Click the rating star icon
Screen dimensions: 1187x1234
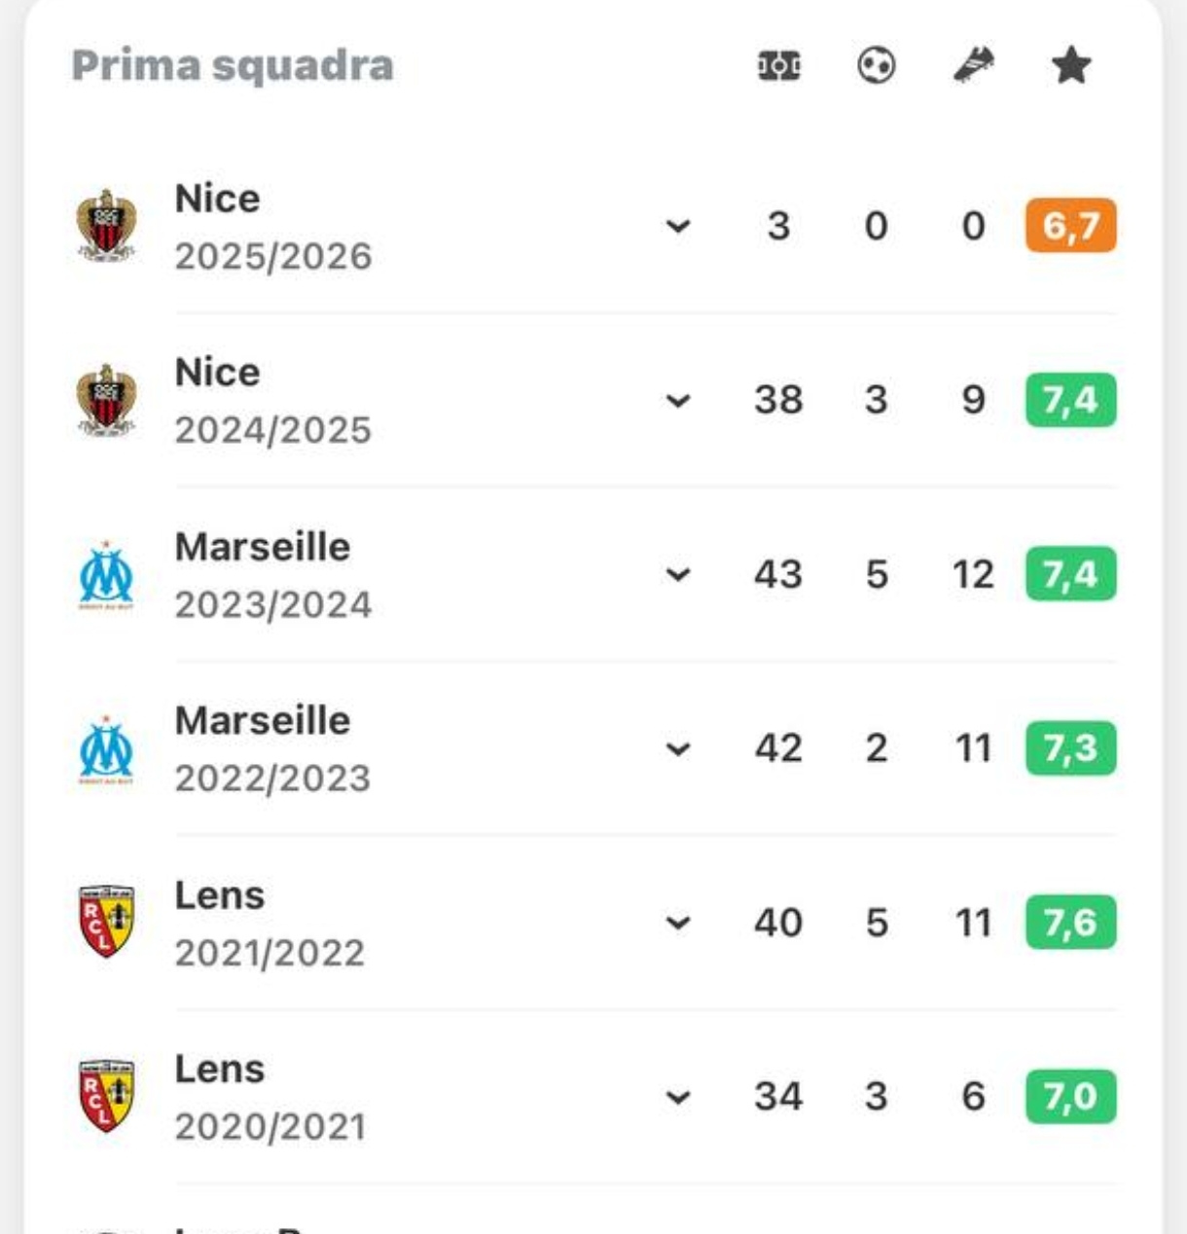1071,66
